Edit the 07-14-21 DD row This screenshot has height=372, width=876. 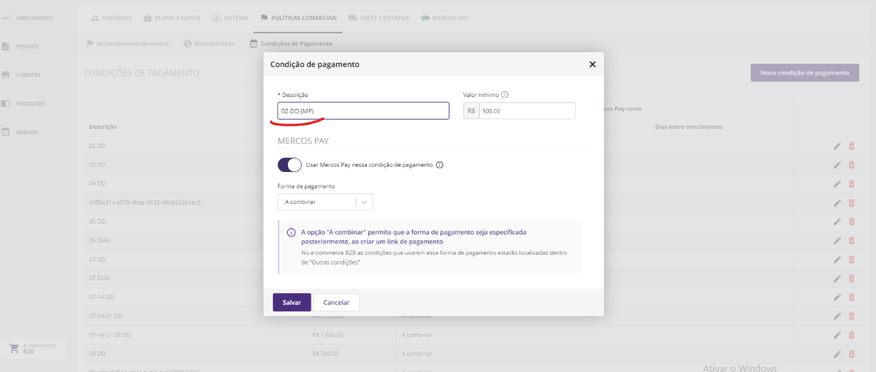(837, 316)
